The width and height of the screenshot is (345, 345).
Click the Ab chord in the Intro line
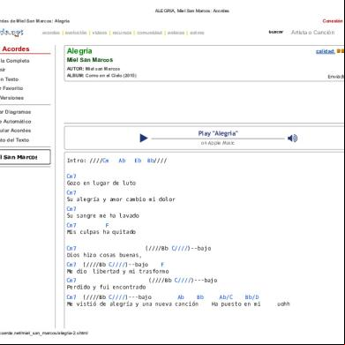point(122,161)
